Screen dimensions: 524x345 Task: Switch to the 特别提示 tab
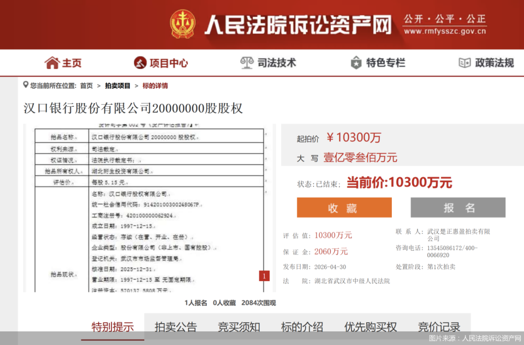(x=112, y=327)
